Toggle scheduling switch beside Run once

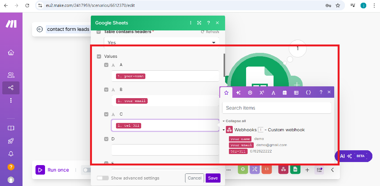(x=87, y=170)
